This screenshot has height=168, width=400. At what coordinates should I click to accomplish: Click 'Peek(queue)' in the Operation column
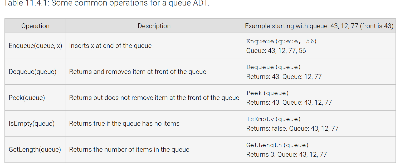coord(27,98)
